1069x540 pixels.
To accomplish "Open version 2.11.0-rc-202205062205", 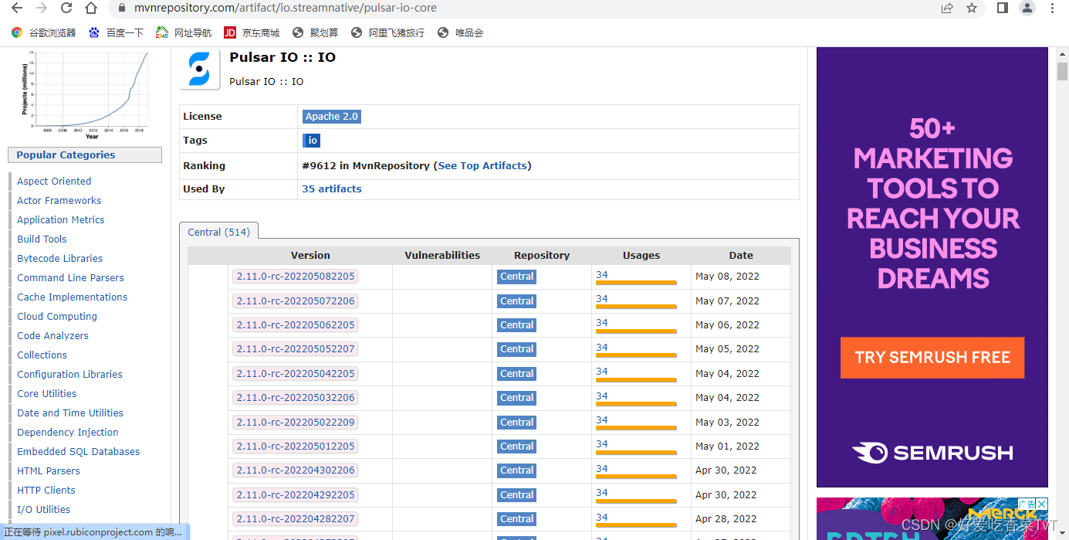I will (x=296, y=324).
